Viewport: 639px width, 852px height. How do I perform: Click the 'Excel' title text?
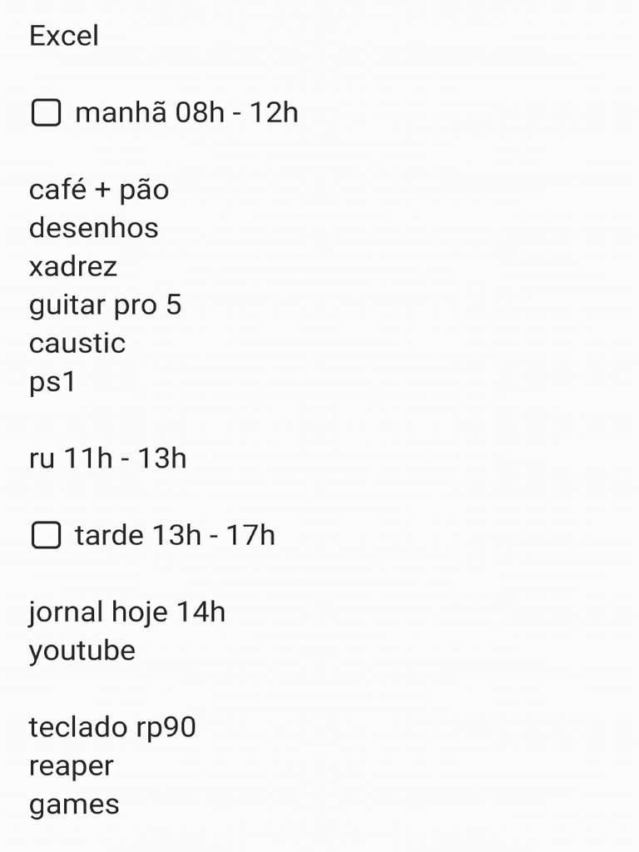[x=64, y=36]
